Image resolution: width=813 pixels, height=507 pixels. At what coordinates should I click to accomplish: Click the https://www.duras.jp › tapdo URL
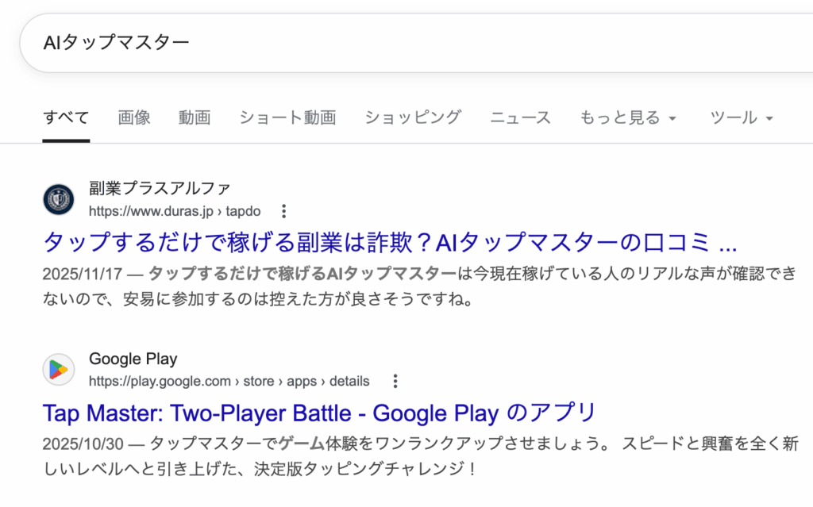point(174,211)
